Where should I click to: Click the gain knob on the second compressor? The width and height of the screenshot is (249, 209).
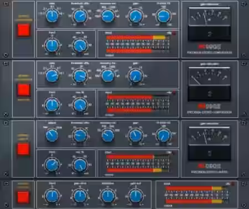pyautogui.click(x=136, y=76)
